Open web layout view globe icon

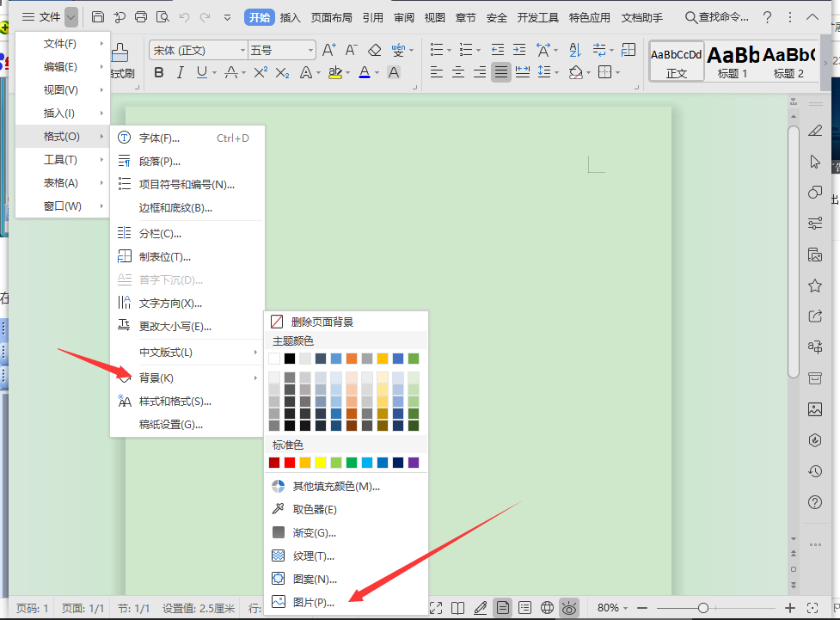click(x=547, y=608)
